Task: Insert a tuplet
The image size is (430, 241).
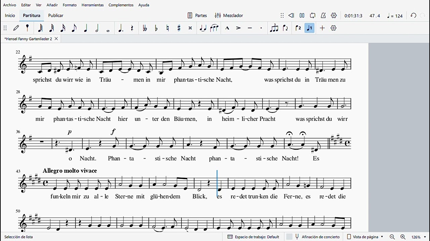Action: (274, 28)
